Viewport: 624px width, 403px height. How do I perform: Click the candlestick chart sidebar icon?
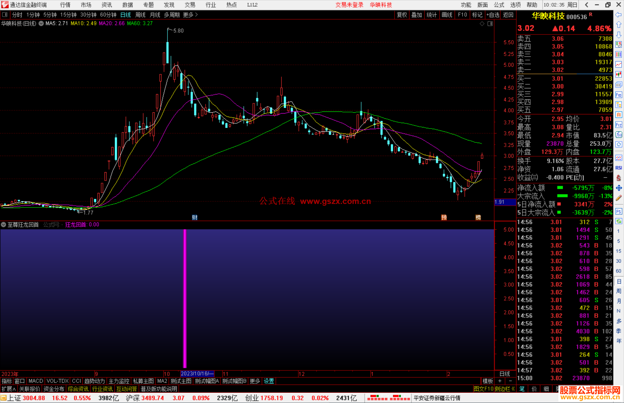click(619, 74)
